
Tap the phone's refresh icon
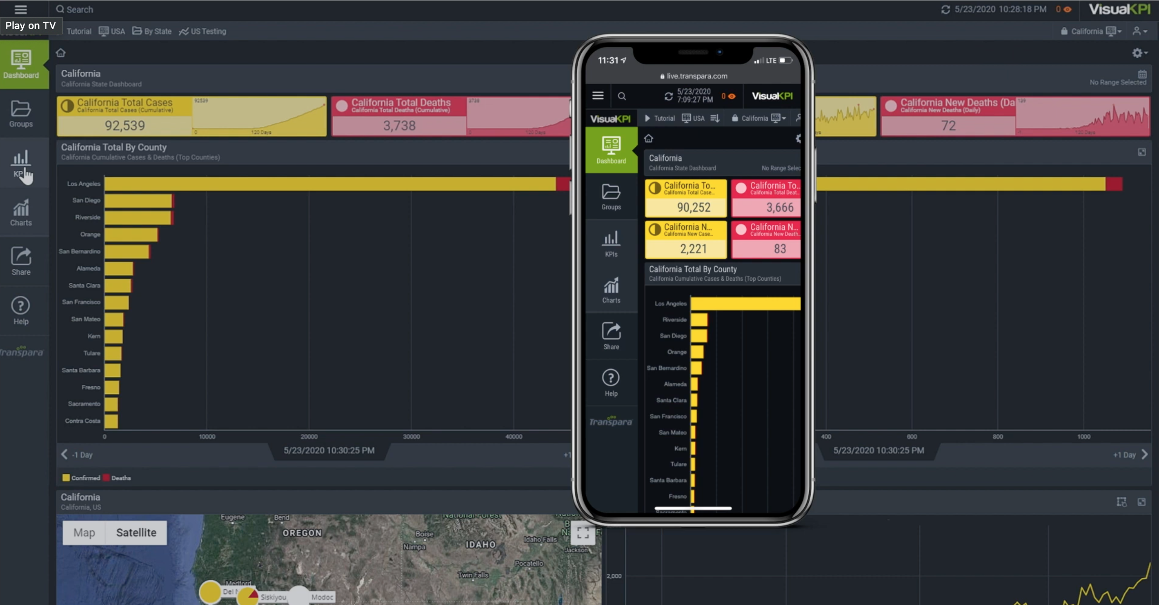coord(669,96)
